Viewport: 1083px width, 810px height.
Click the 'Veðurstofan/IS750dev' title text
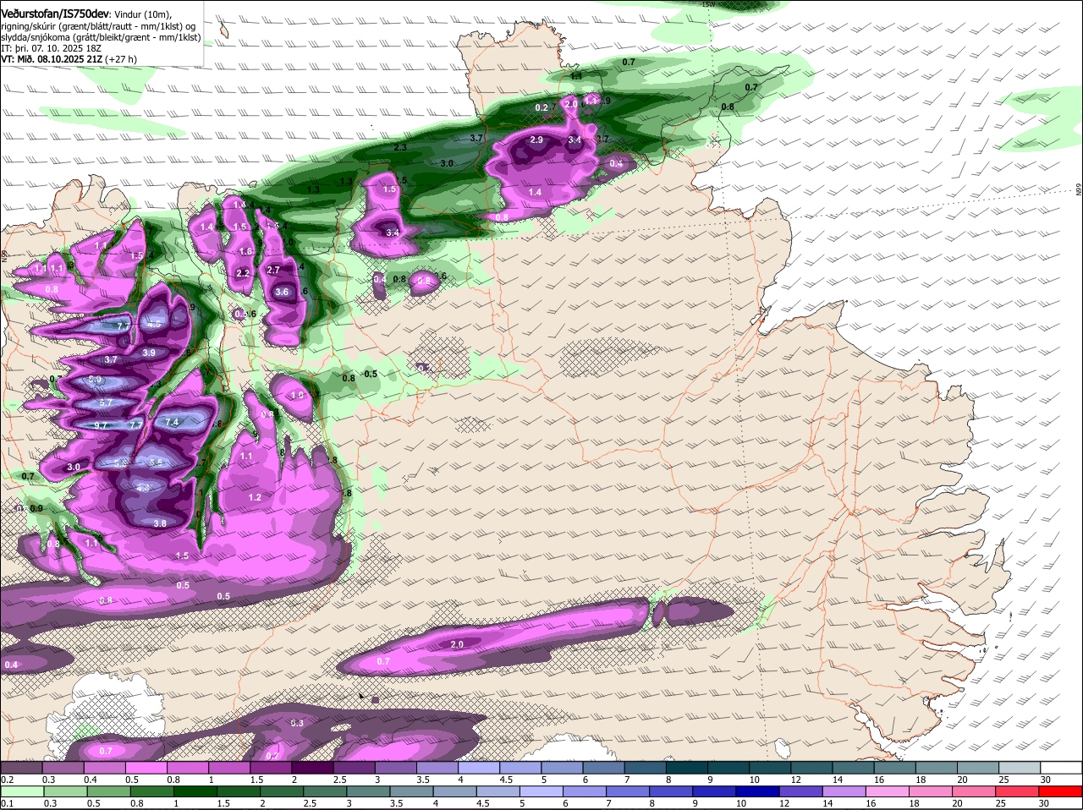[55, 13]
